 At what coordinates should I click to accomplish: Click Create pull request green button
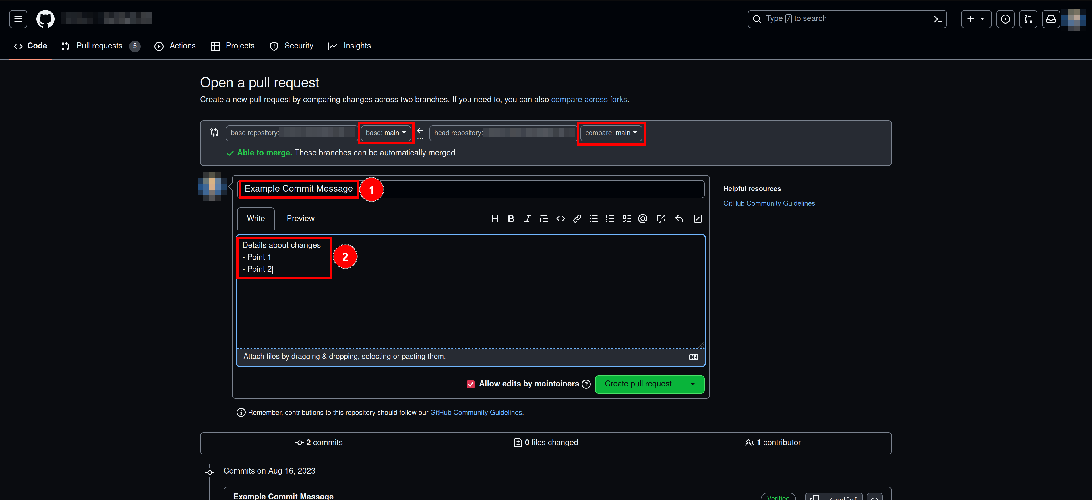tap(638, 384)
